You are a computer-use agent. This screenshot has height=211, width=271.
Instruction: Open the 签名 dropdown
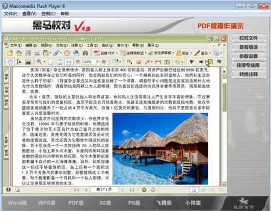(203, 53)
